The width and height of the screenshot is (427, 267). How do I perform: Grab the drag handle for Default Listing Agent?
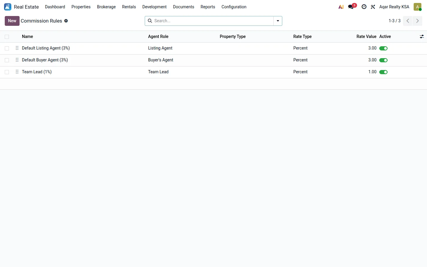pyautogui.click(x=17, y=48)
